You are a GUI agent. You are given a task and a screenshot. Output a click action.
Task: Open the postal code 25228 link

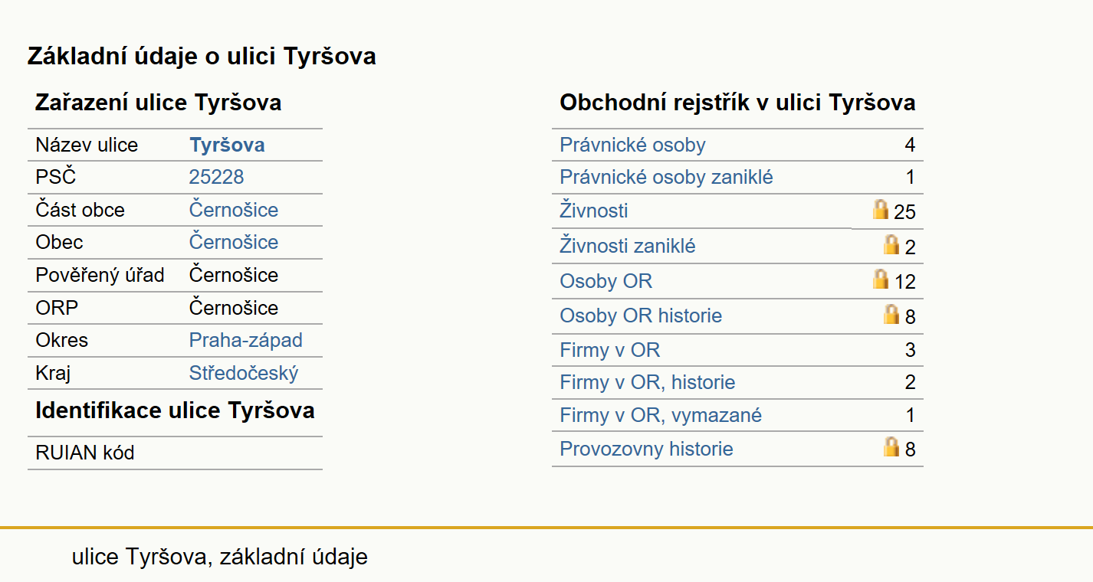[x=216, y=178]
